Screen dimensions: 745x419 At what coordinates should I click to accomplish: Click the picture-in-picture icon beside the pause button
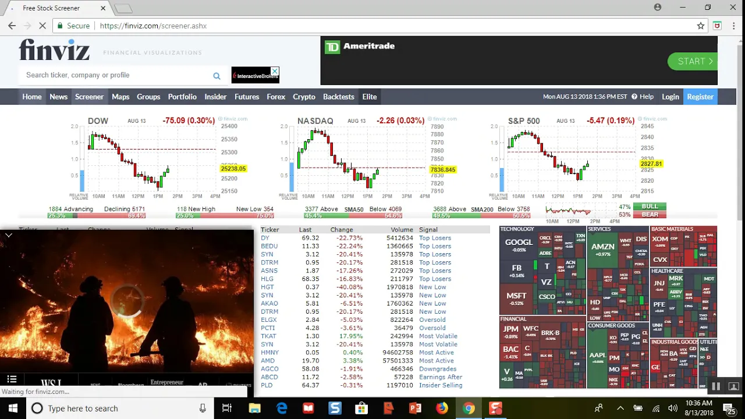tap(733, 386)
